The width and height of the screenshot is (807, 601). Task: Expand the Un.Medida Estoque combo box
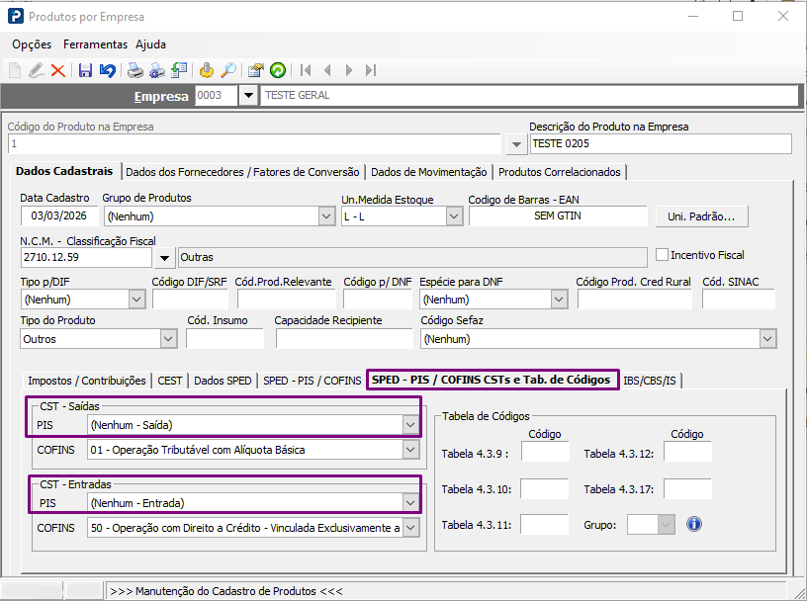click(453, 216)
